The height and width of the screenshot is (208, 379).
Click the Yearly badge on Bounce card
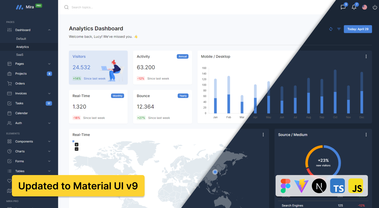click(183, 96)
